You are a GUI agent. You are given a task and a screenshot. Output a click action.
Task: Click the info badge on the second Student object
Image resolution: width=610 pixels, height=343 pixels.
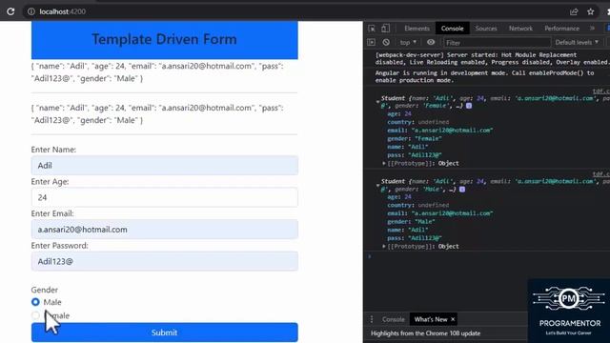tap(462, 190)
